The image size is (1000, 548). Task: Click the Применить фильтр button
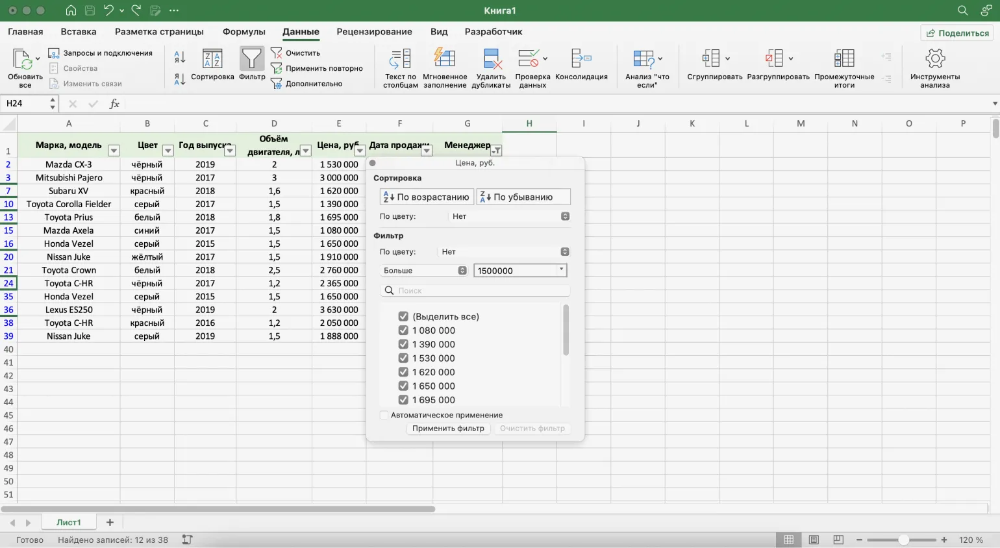pos(448,429)
